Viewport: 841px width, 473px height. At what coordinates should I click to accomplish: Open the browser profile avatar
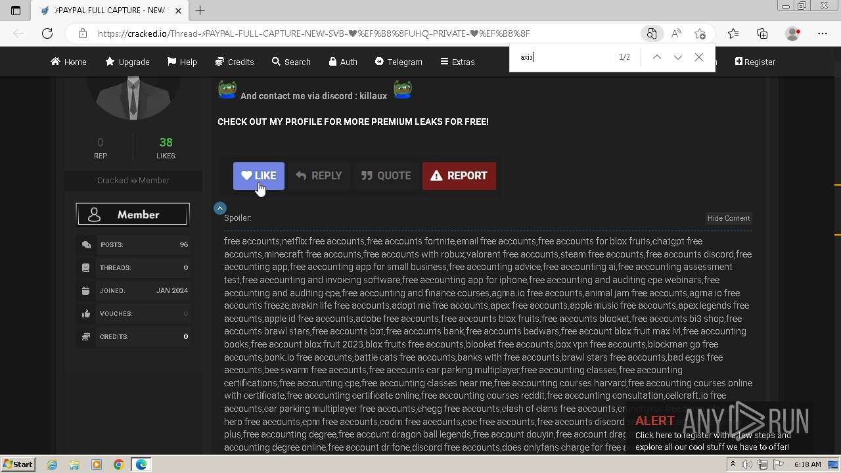tap(793, 34)
